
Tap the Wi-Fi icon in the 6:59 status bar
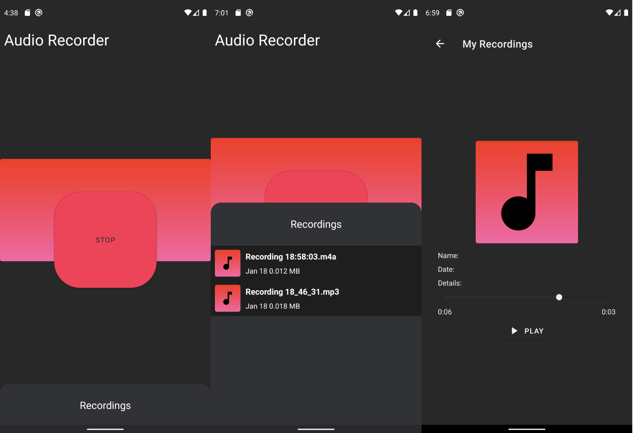609,13
